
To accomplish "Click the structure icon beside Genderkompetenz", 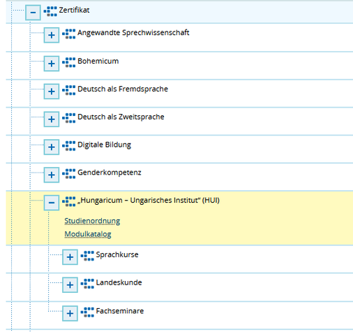I will coord(69,174).
